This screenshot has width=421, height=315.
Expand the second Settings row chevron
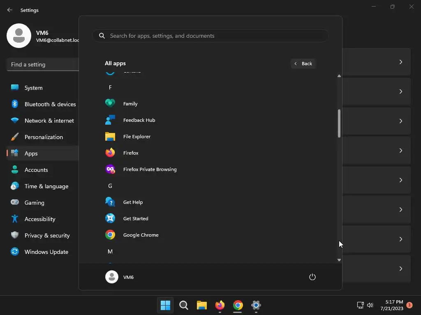[400, 91]
